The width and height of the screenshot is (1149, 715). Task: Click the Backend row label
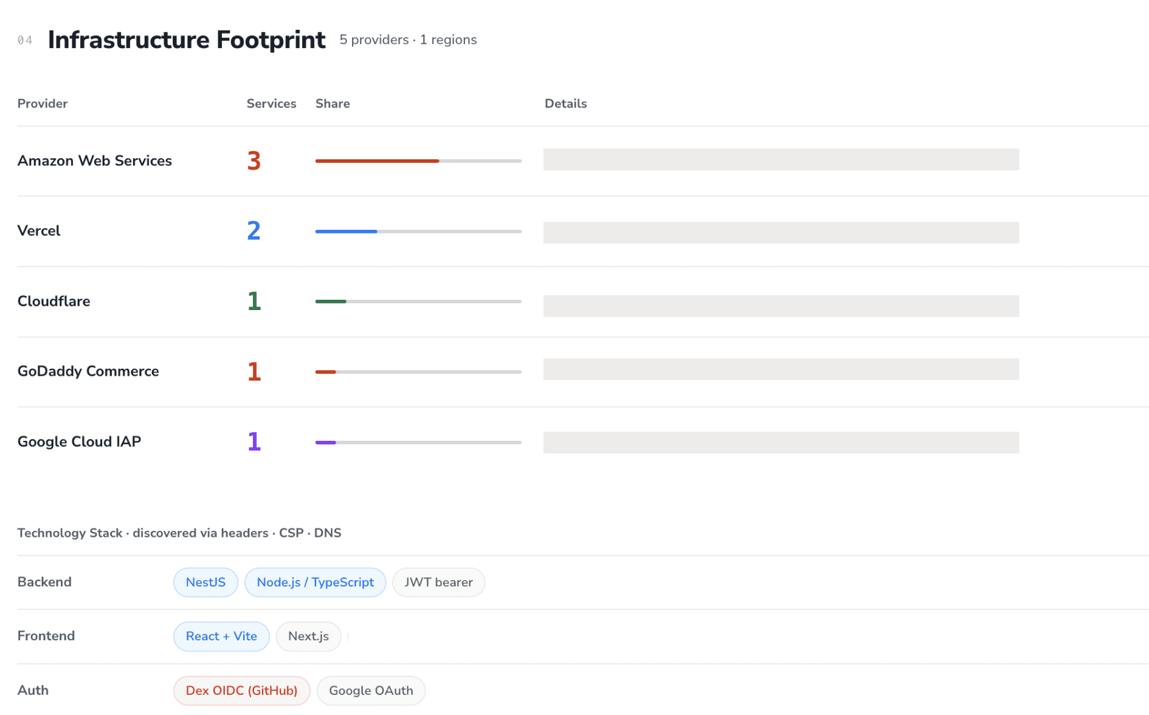[x=44, y=582]
